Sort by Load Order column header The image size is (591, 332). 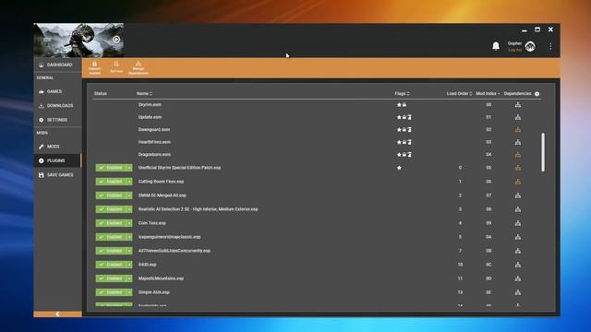click(459, 93)
